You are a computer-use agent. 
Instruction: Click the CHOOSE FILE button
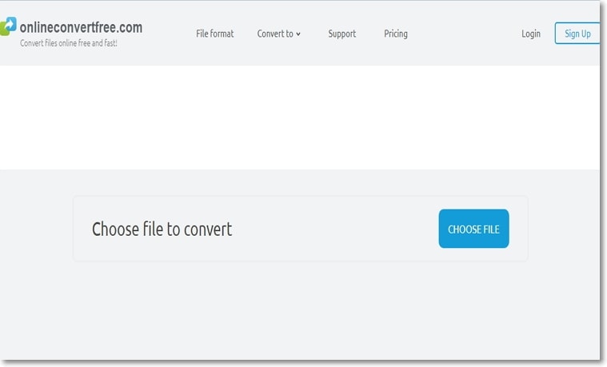tap(473, 229)
